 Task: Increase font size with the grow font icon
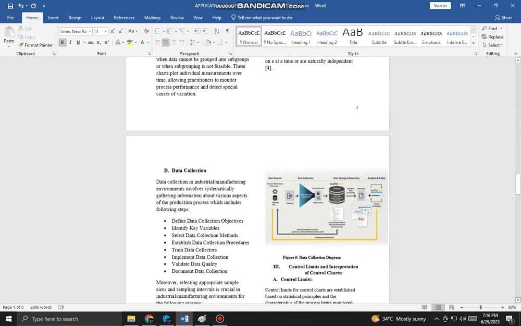pyautogui.click(x=113, y=31)
